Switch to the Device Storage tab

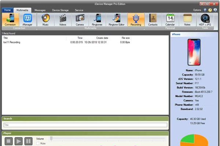(x=60, y=10)
